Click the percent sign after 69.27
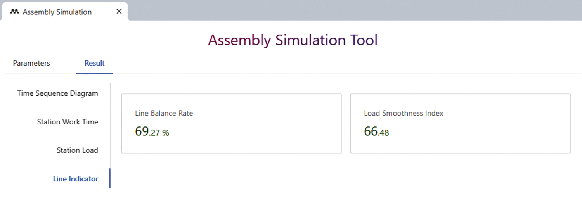This screenshot has width=582, height=197. (166, 133)
